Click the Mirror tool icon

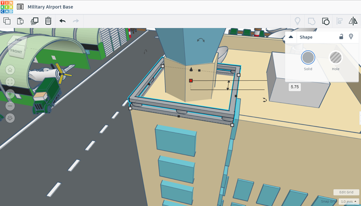click(x=353, y=21)
